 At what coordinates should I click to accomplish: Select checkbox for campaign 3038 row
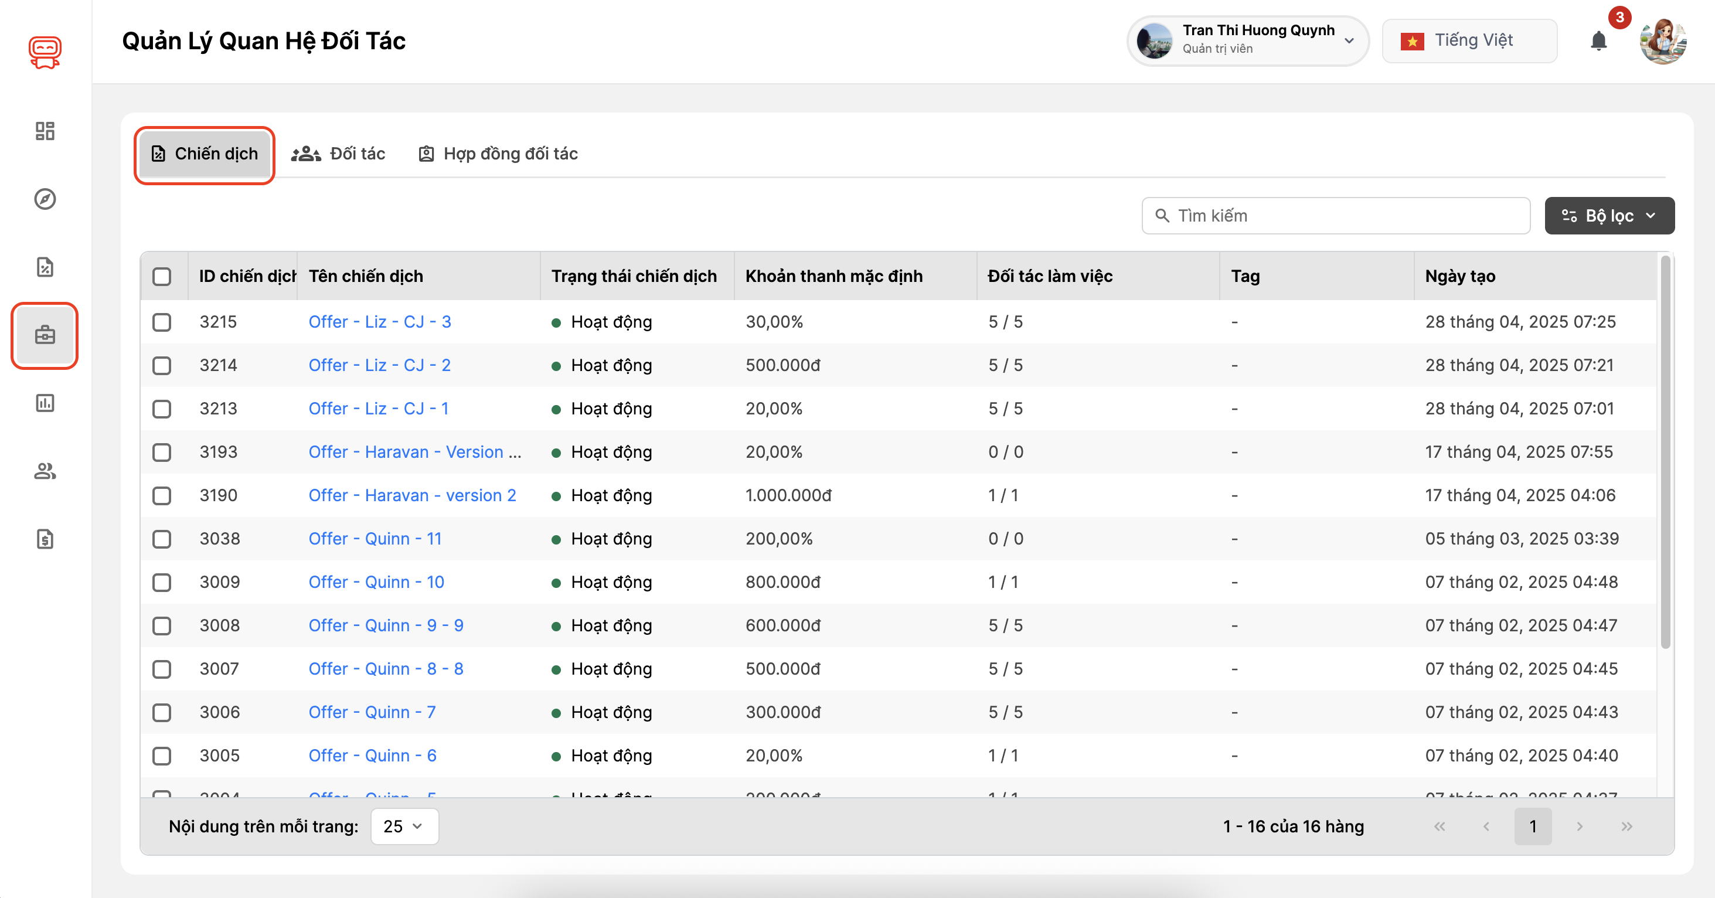(x=162, y=539)
